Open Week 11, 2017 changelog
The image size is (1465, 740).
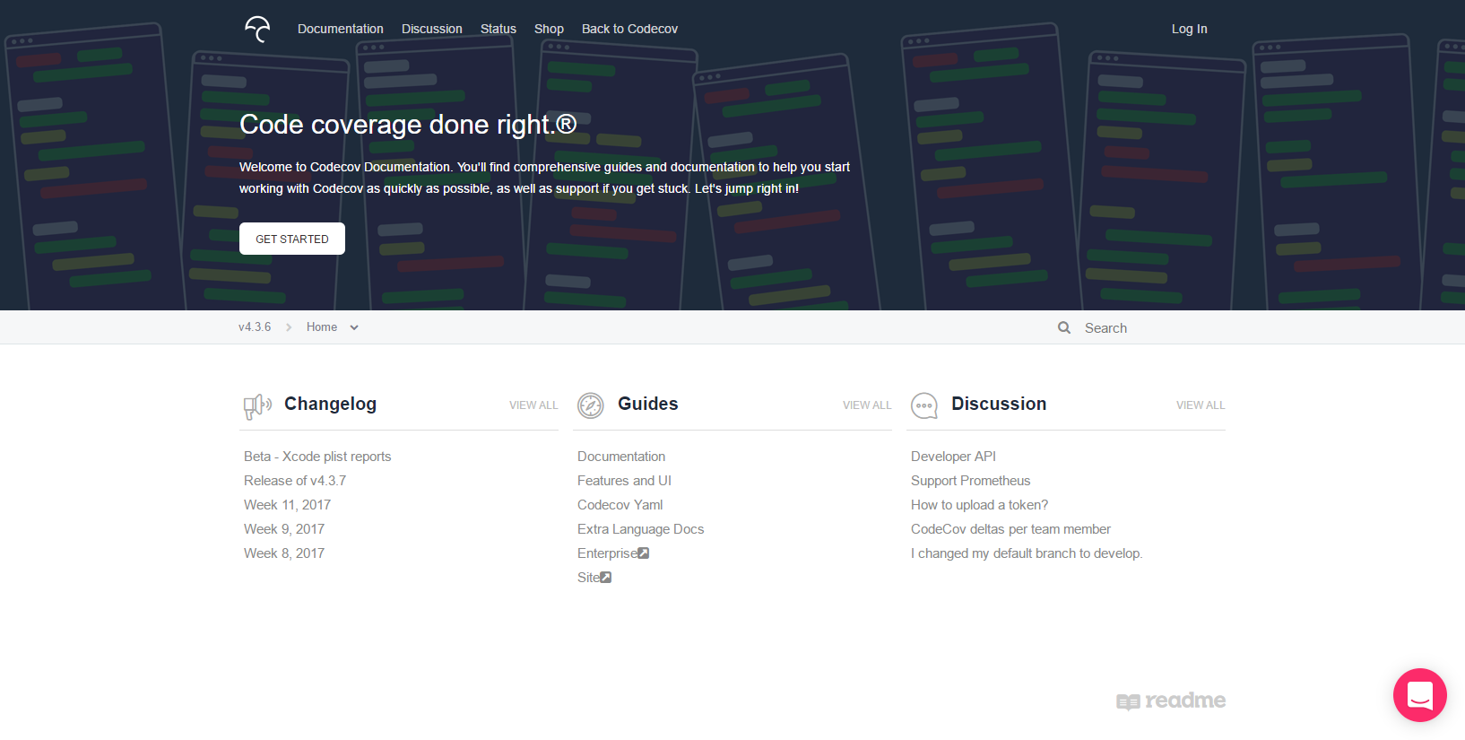(x=287, y=505)
